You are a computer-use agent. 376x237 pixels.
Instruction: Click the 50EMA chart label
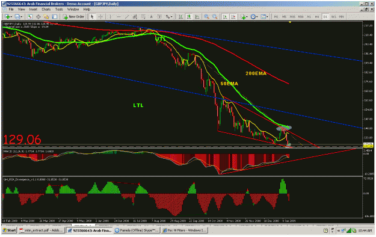(x=229, y=84)
